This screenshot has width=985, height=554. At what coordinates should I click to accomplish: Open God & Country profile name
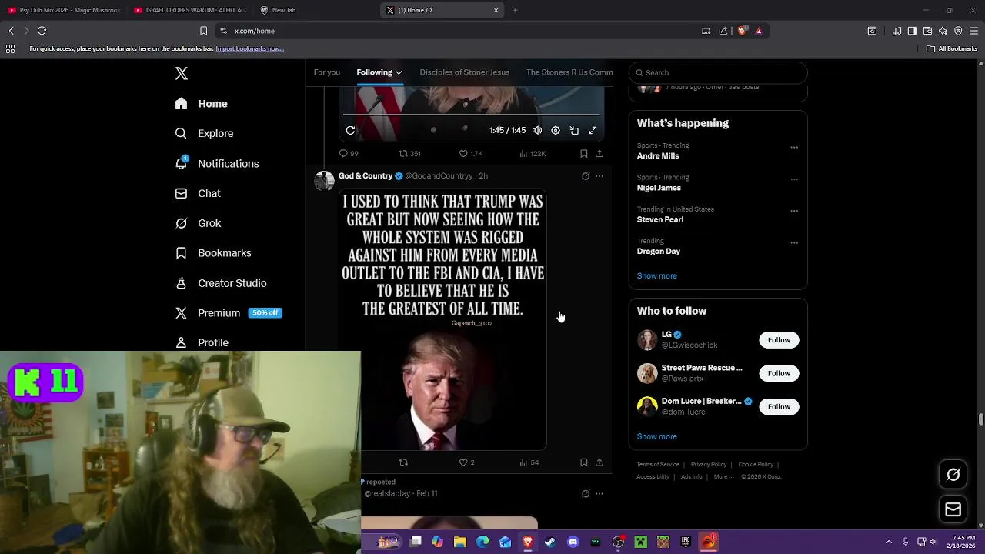(x=366, y=176)
